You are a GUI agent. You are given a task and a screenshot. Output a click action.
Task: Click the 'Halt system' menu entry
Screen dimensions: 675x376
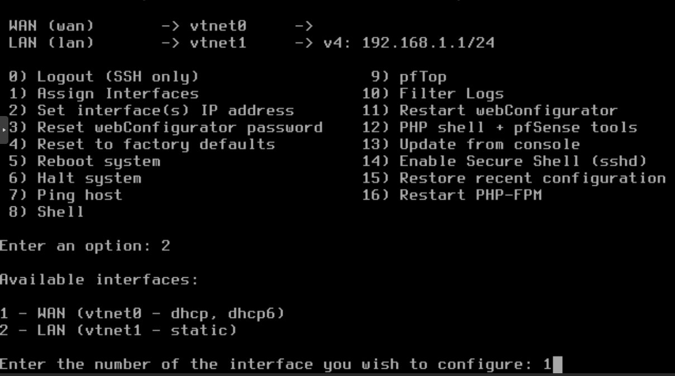[89, 179]
